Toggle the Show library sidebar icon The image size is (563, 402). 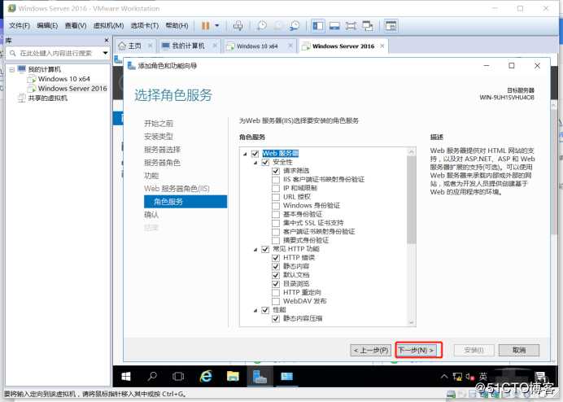tap(318, 25)
